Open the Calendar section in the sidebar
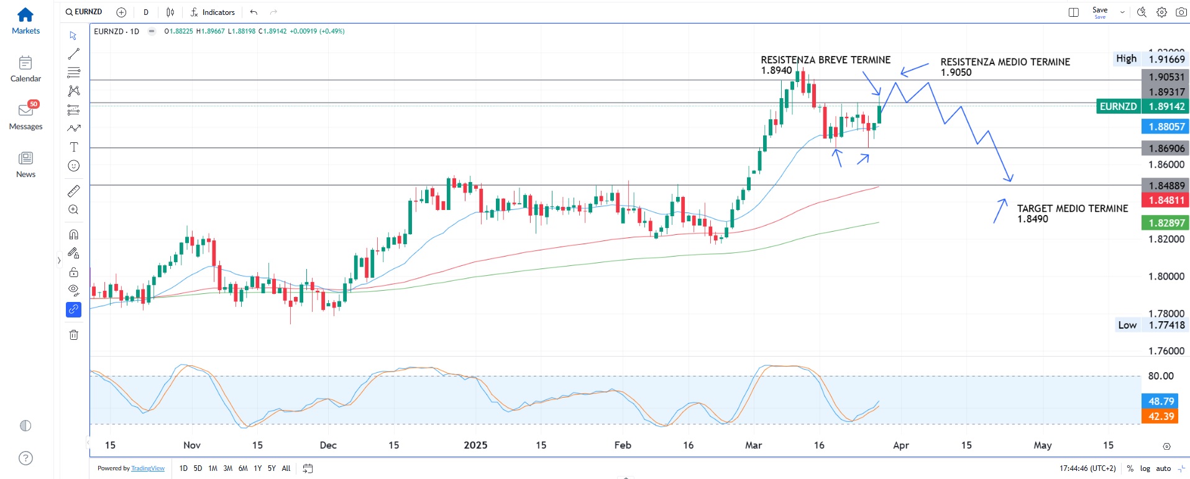Screen dimensions: 1190x479 pos(25,69)
